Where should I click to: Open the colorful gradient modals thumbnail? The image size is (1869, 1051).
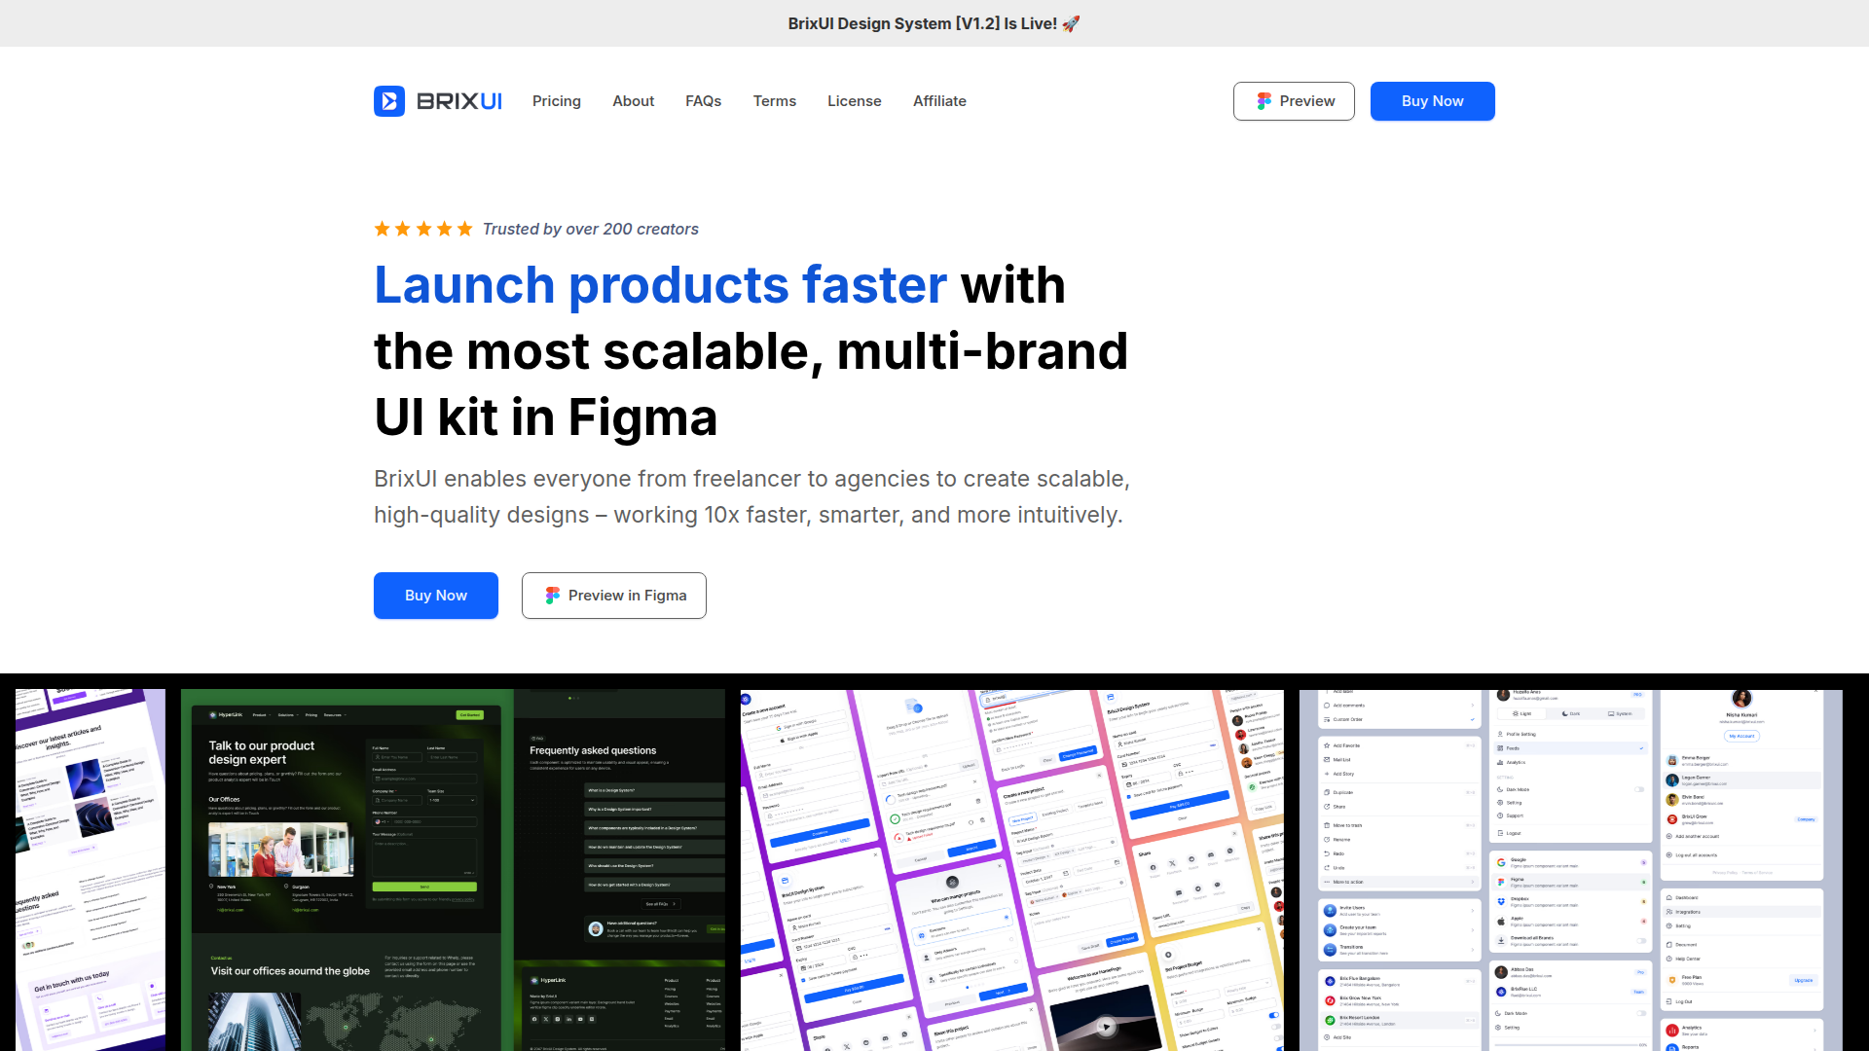[1012, 870]
